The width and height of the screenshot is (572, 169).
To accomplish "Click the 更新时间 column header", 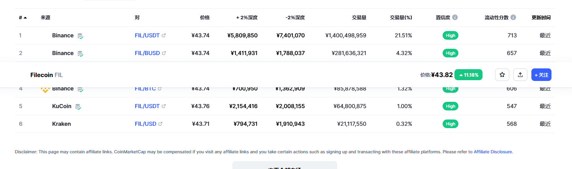I will (541, 18).
